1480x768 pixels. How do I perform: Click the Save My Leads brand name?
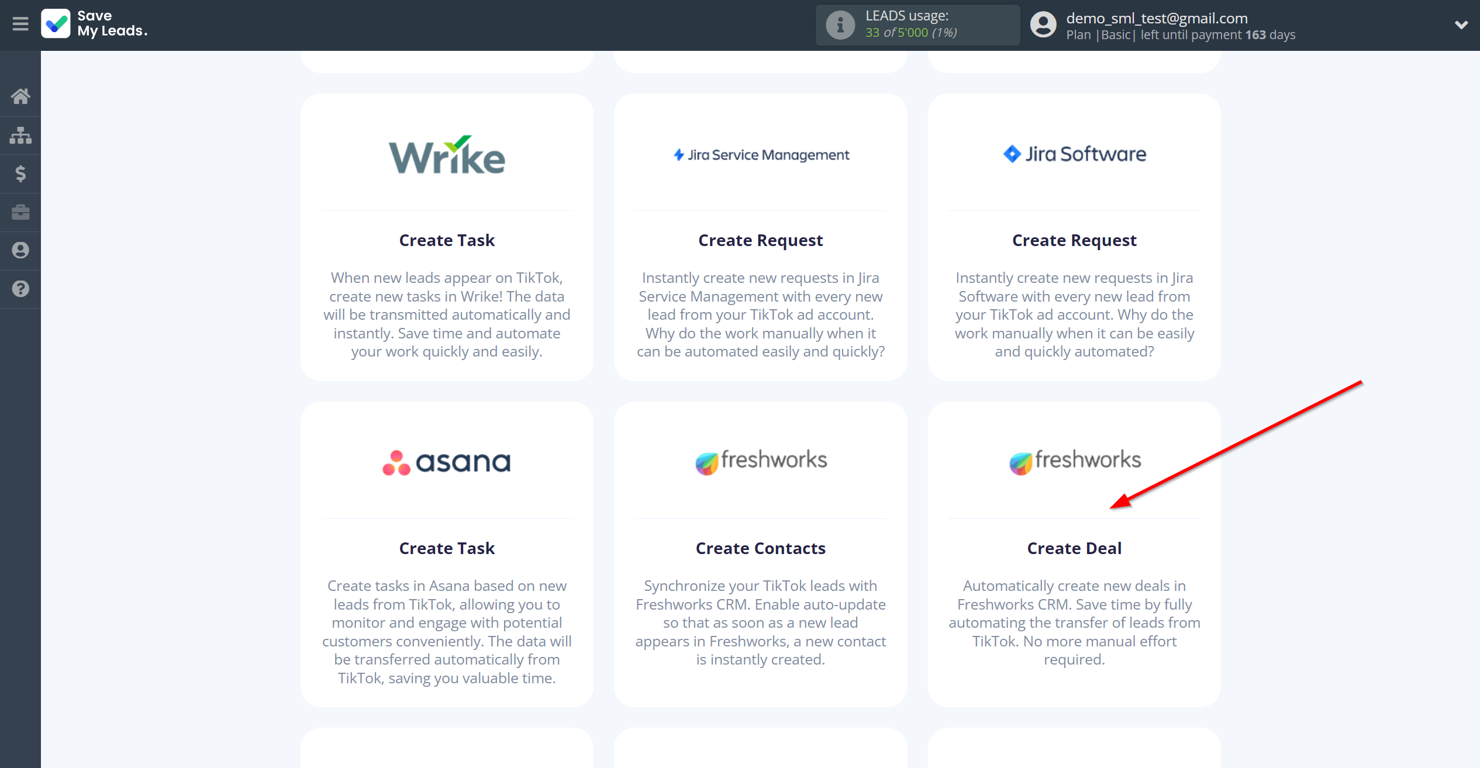[112, 23]
